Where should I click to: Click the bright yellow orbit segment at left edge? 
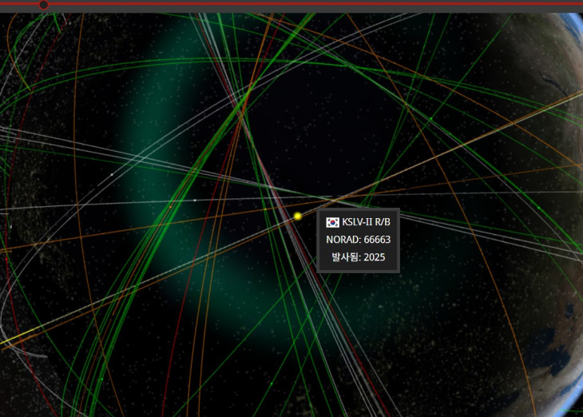[11, 339]
